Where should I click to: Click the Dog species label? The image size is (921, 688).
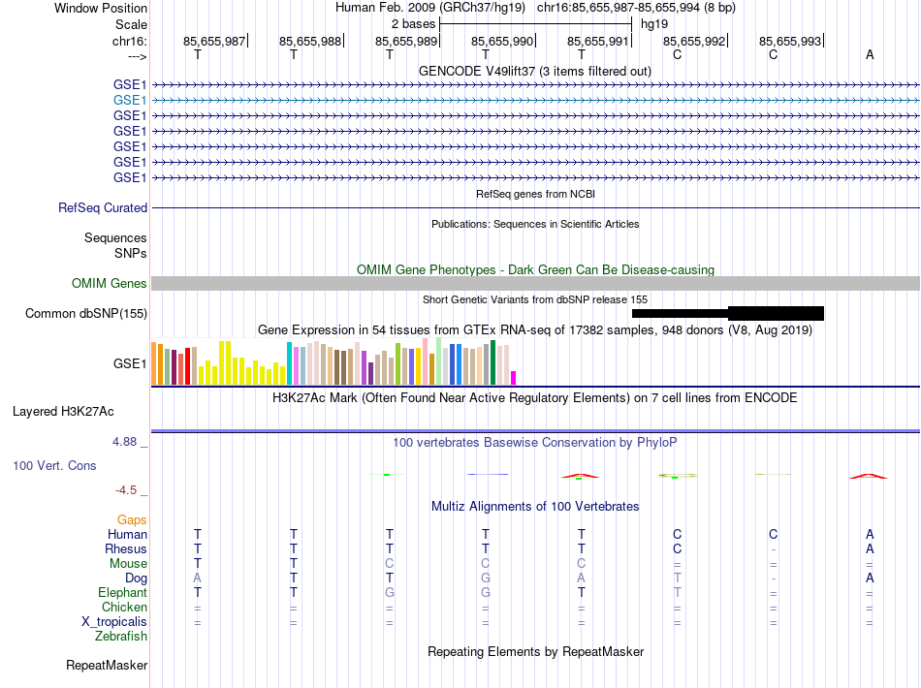136,579
